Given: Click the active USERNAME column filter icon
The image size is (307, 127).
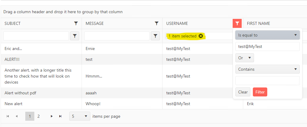Looking at the screenshot, I should 237,23.
